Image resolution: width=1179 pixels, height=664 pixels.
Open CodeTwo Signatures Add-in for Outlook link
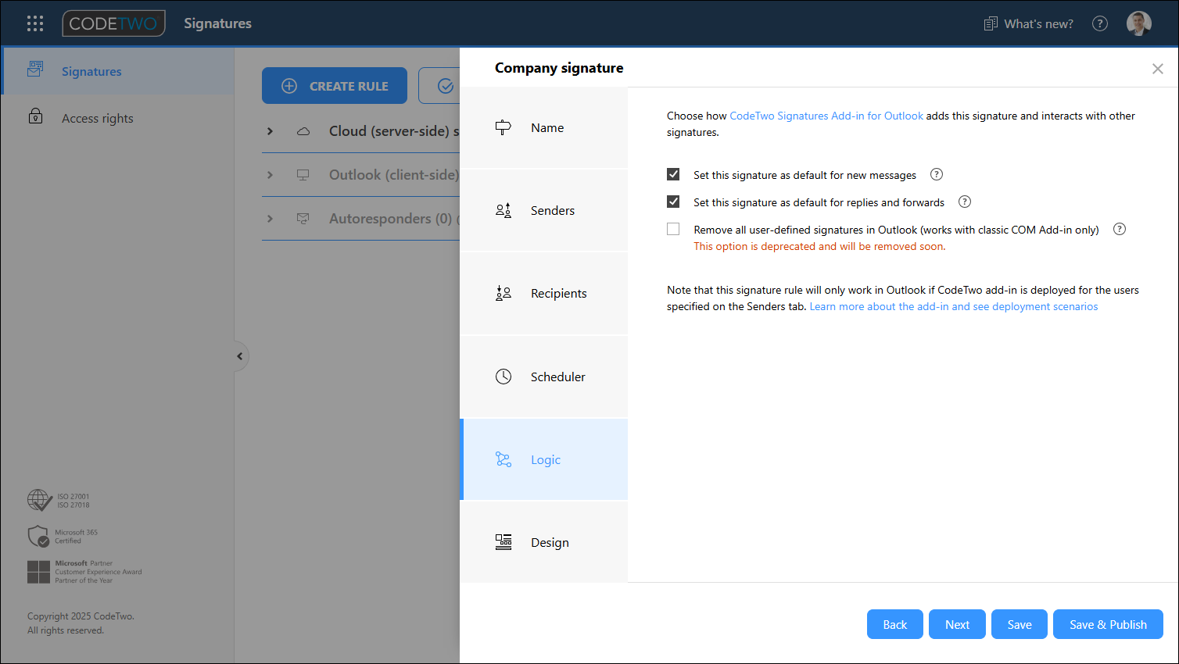(826, 116)
